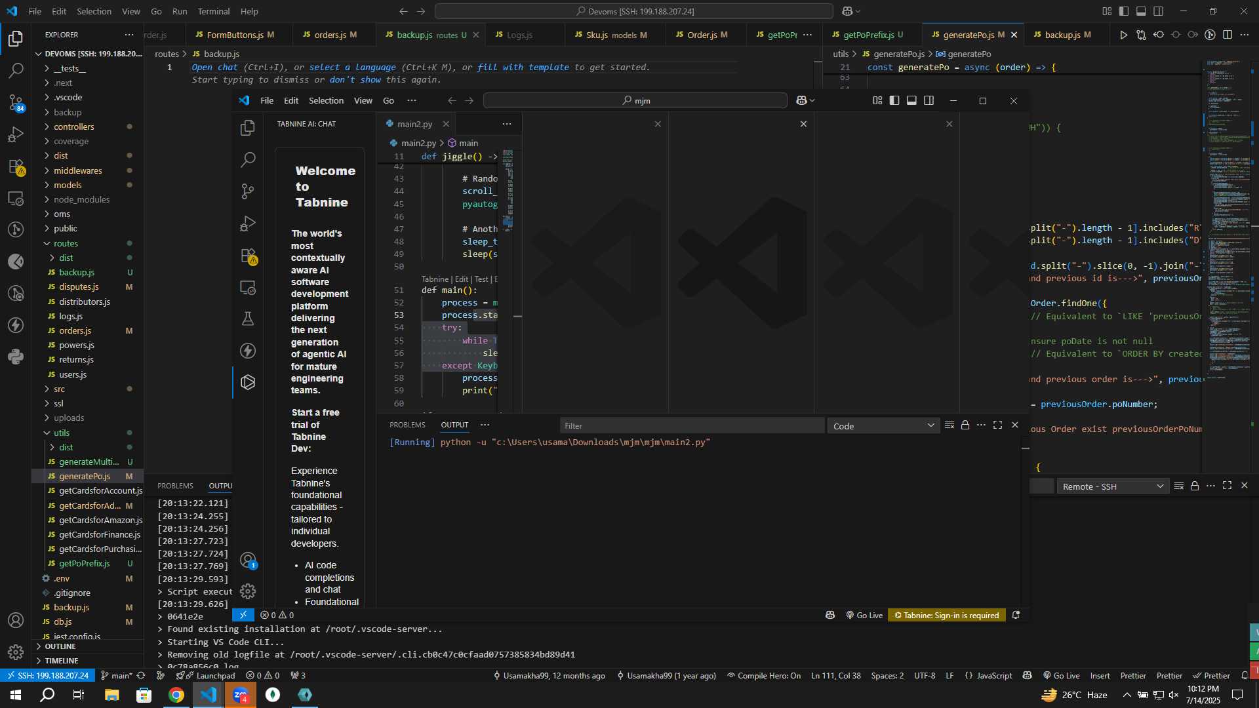Split the Devoms editor right
The height and width of the screenshot is (708, 1259).
coord(1228,35)
